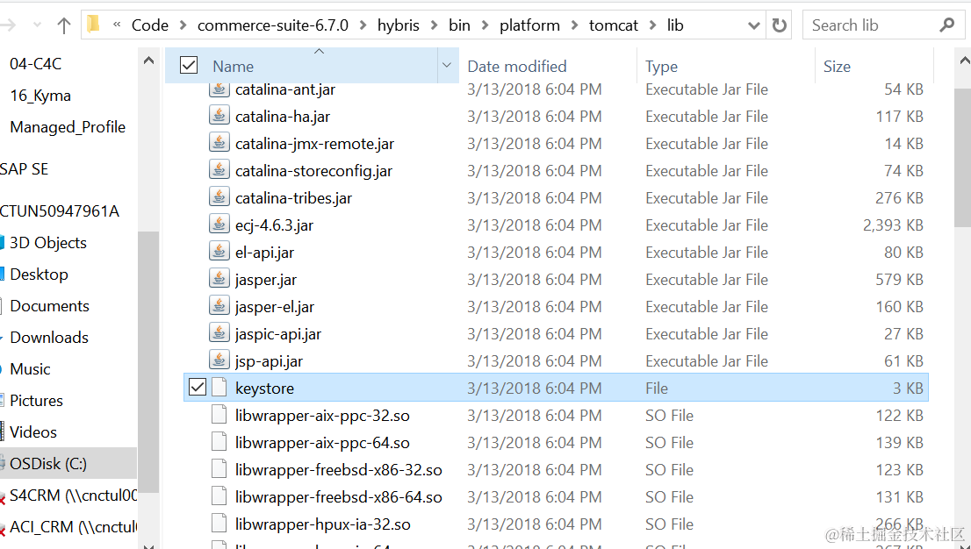This screenshot has width=971, height=549.
Task: Click navigation pane scroll-up arrow
Action: point(148,61)
